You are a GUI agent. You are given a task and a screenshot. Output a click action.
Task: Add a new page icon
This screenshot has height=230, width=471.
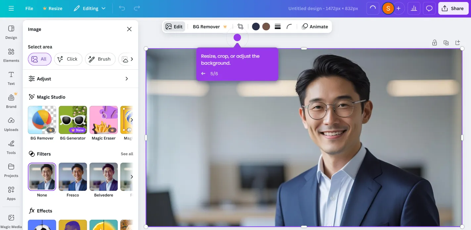click(458, 43)
